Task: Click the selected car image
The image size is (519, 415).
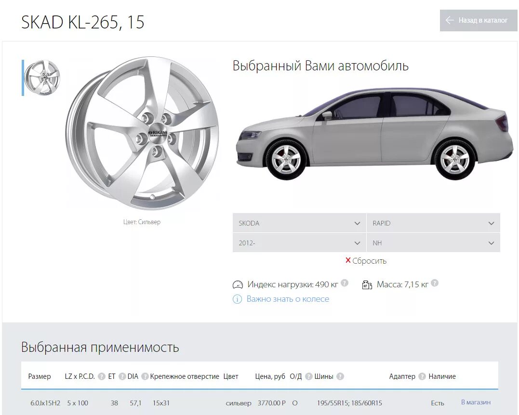Action: [374, 134]
